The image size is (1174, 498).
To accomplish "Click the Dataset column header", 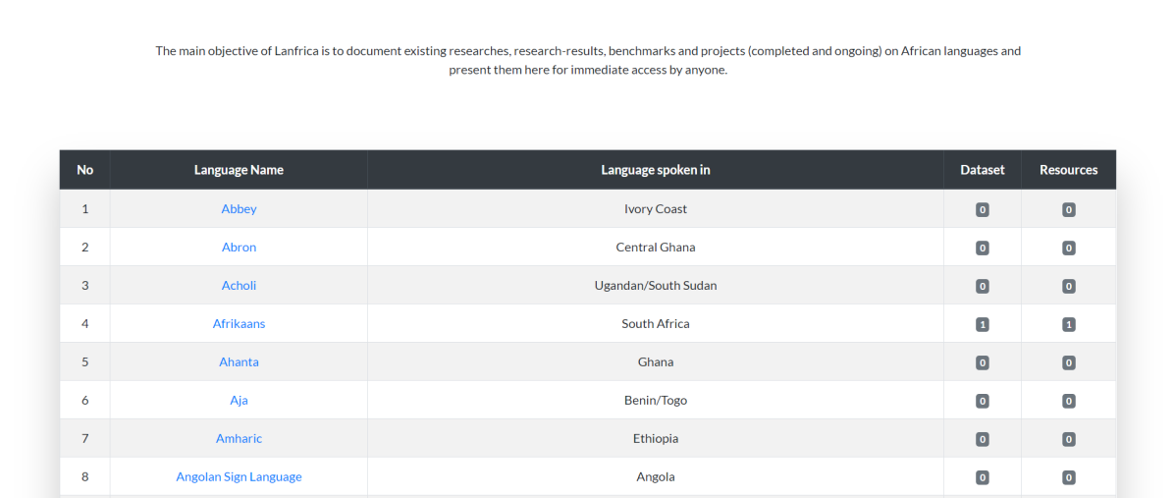I will pyautogui.click(x=983, y=170).
